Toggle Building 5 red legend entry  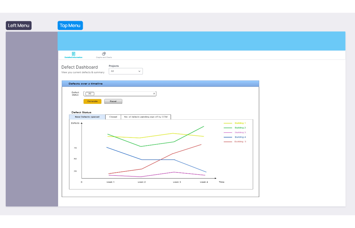pos(235,142)
